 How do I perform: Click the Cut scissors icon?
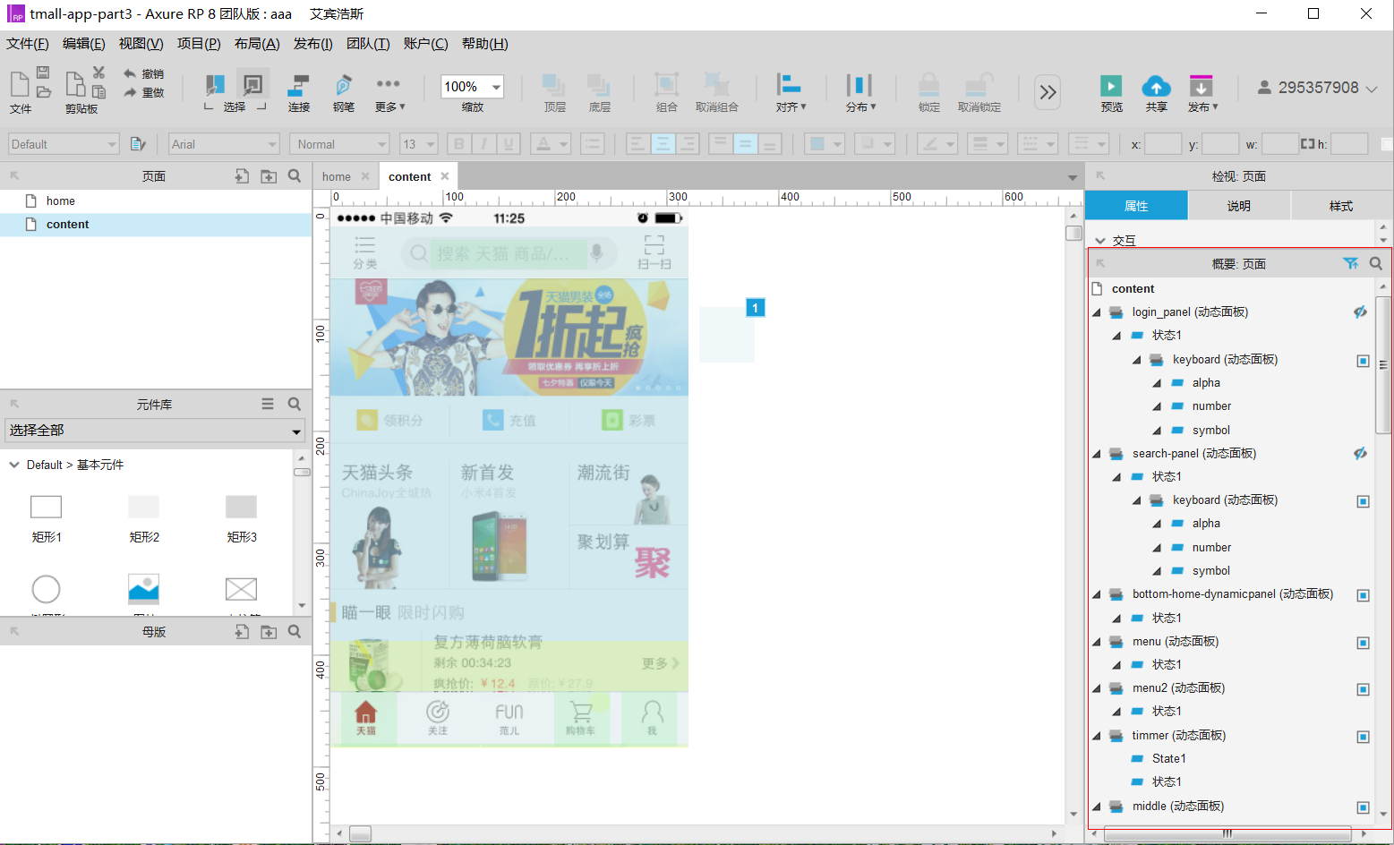pyautogui.click(x=98, y=73)
